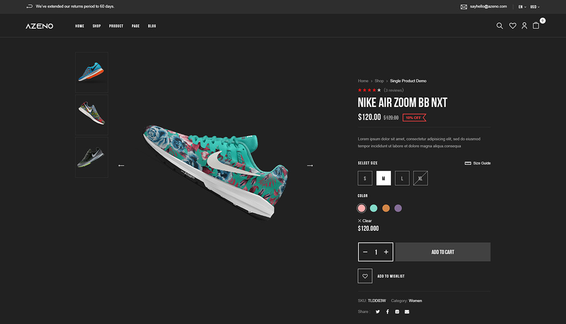566x324 pixels.
Task: Click Single Product Demo breadcrumb text
Action: pos(408,81)
